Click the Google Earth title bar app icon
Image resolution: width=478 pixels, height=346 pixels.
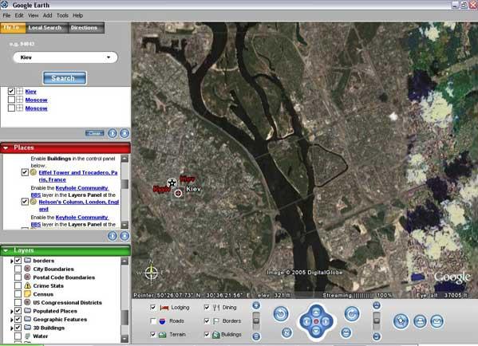pyautogui.click(x=5, y=5)
